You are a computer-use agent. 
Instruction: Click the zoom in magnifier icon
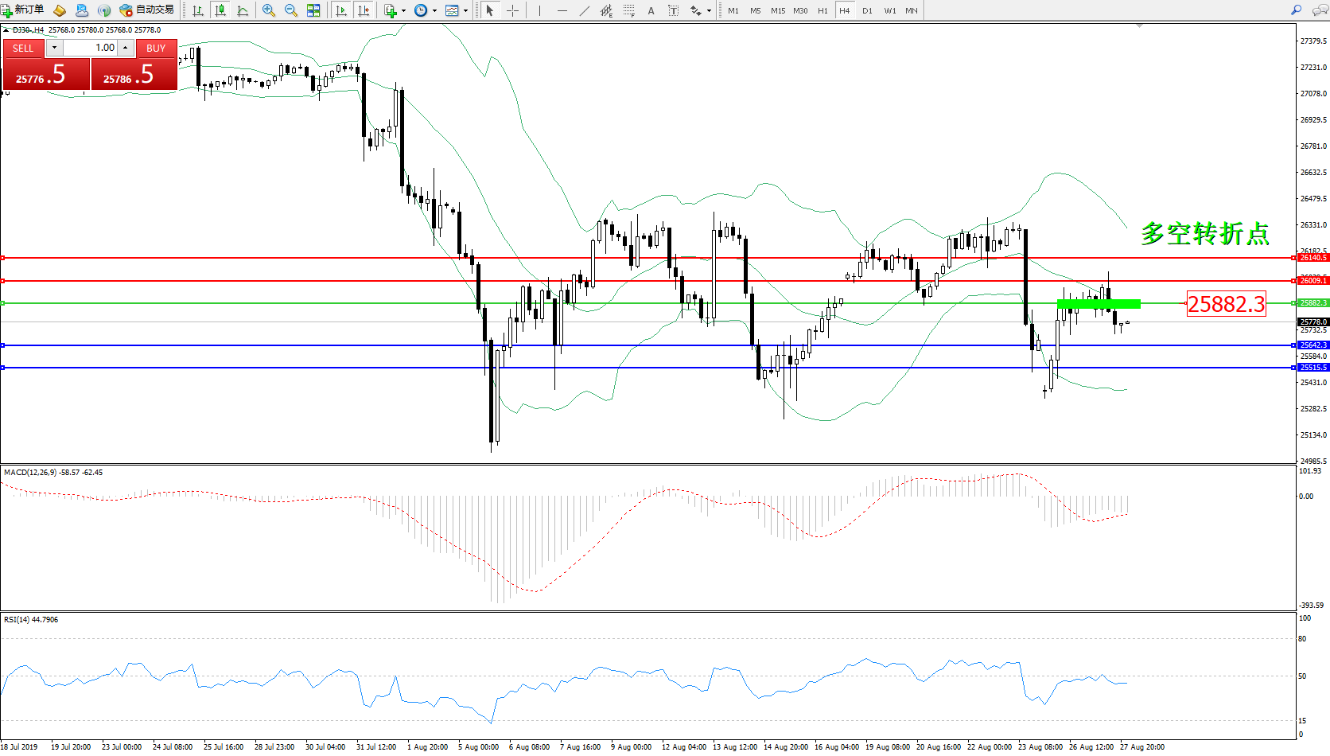click(x=269, y=10)
